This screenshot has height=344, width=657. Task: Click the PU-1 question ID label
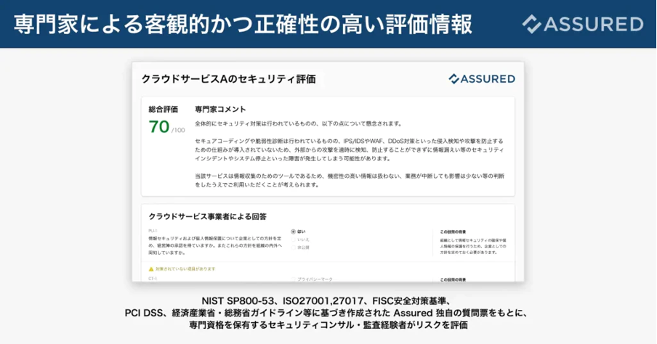coord(153,231)
